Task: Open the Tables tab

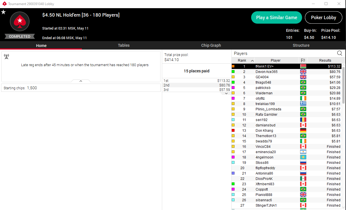Action: click(x=124, y=45)
